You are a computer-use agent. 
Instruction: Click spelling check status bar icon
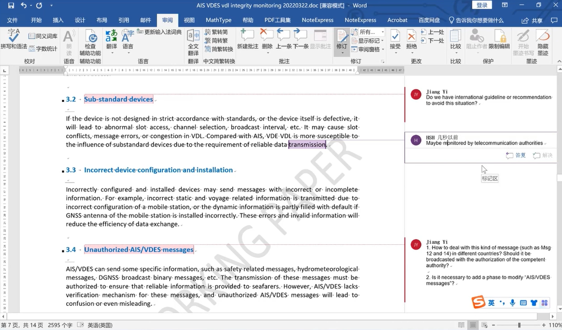pos(81,325)
